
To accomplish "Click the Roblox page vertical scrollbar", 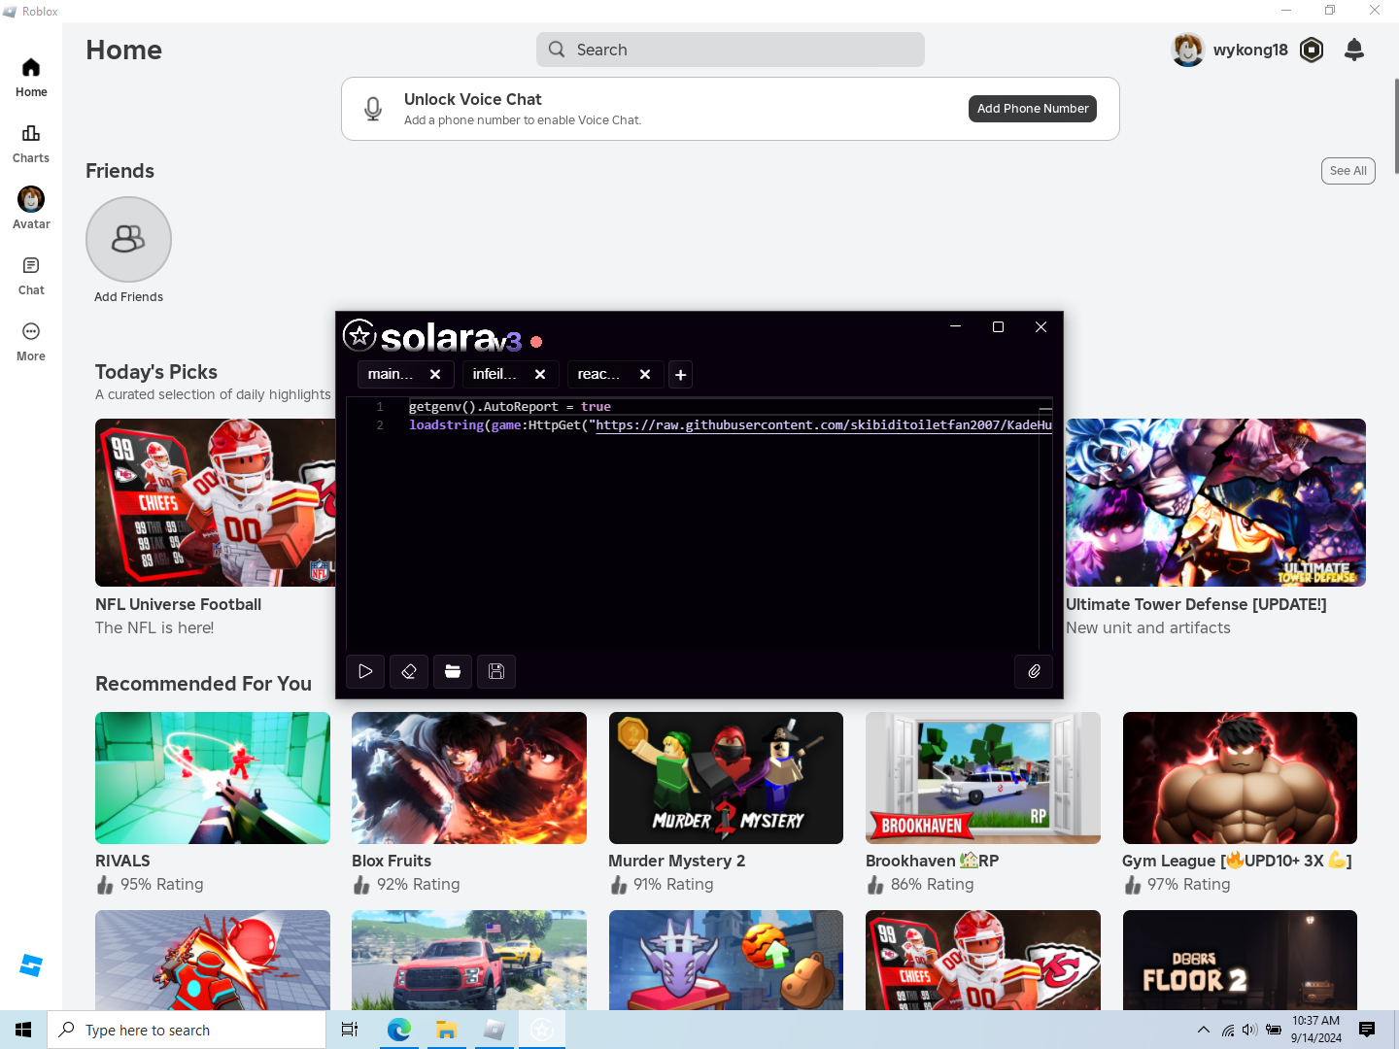I will [1396, 126].
